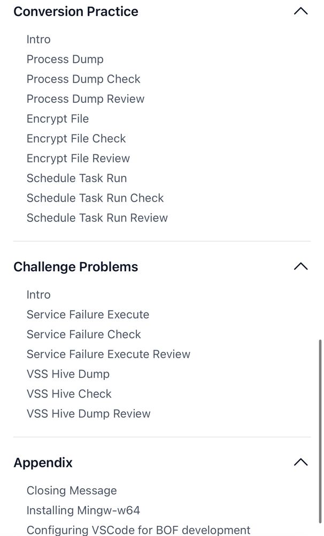Open Intro under Challenge Problems

coord(38,295)
